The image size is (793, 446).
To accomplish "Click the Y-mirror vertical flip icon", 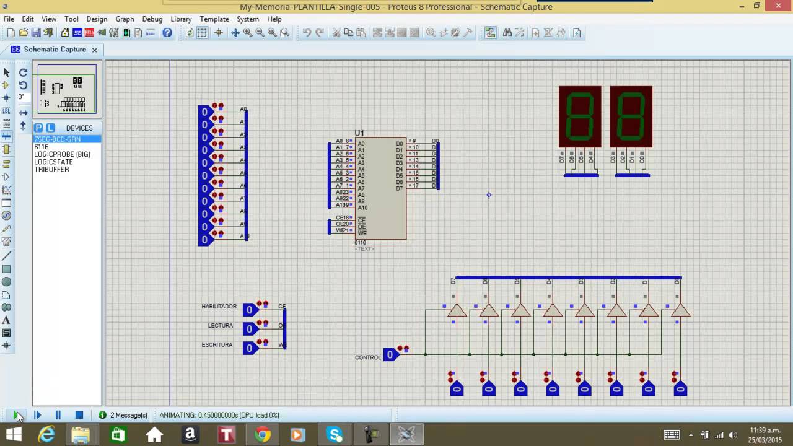I will coord(23,125).
